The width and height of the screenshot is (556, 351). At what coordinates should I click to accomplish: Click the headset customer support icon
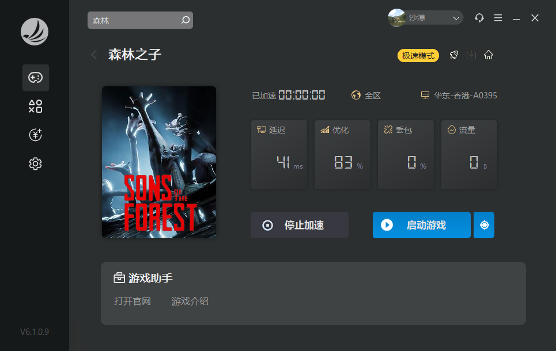(479, 18)
